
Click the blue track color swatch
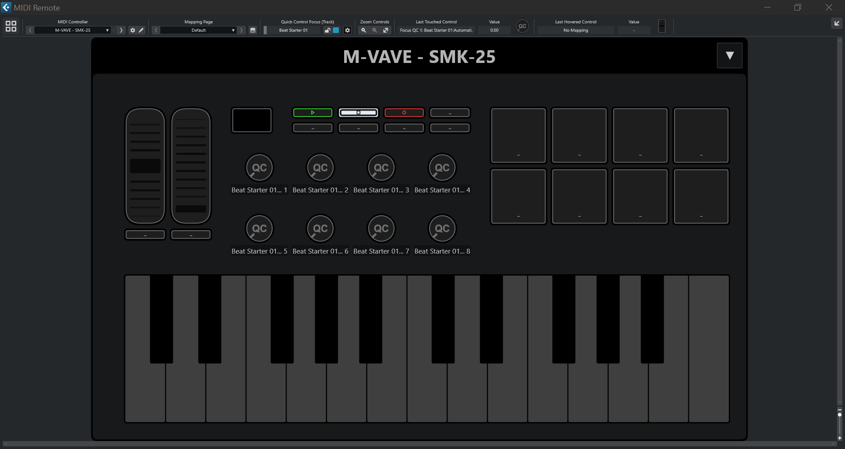click(x=336, y=30)
